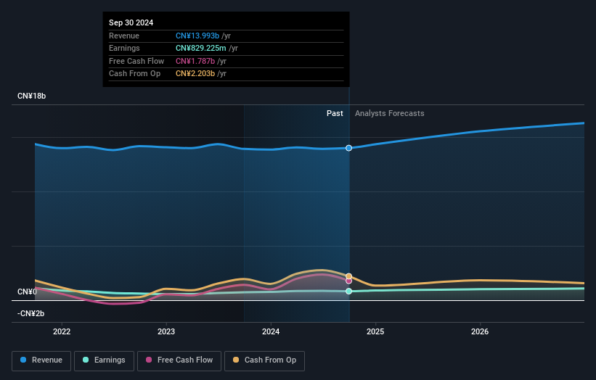Click the 2026 x-axis label
Image resolution: width=596 pixels, height=380 pixels.
pyautogui.click(x=480, y=332)
